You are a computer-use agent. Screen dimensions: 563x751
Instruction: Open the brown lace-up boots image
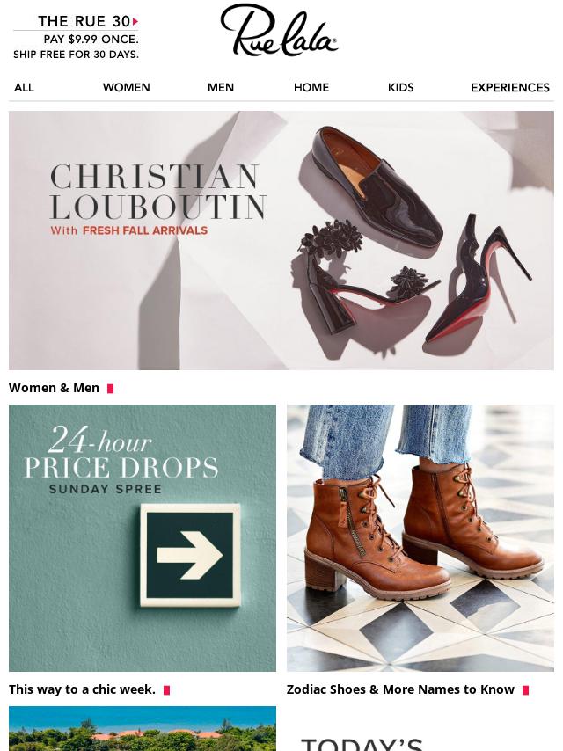pos(420,538)
